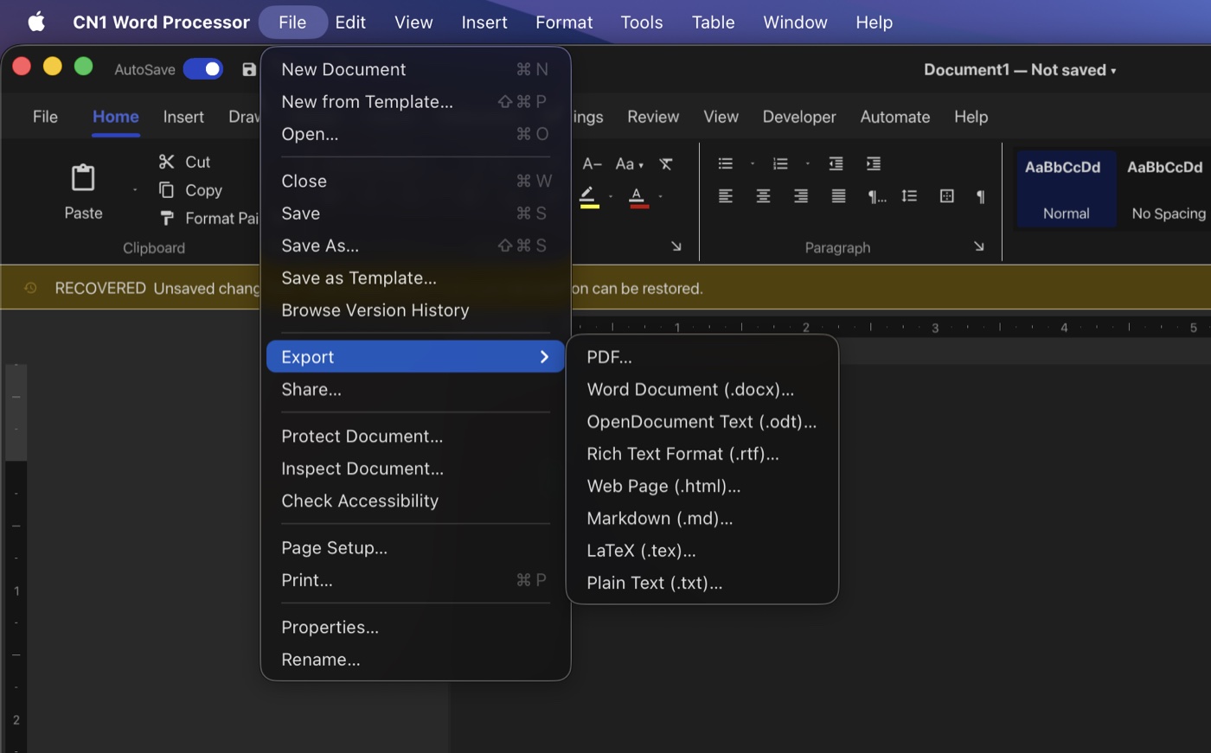Align text left
1211x753 pixels.
point(725,196)
